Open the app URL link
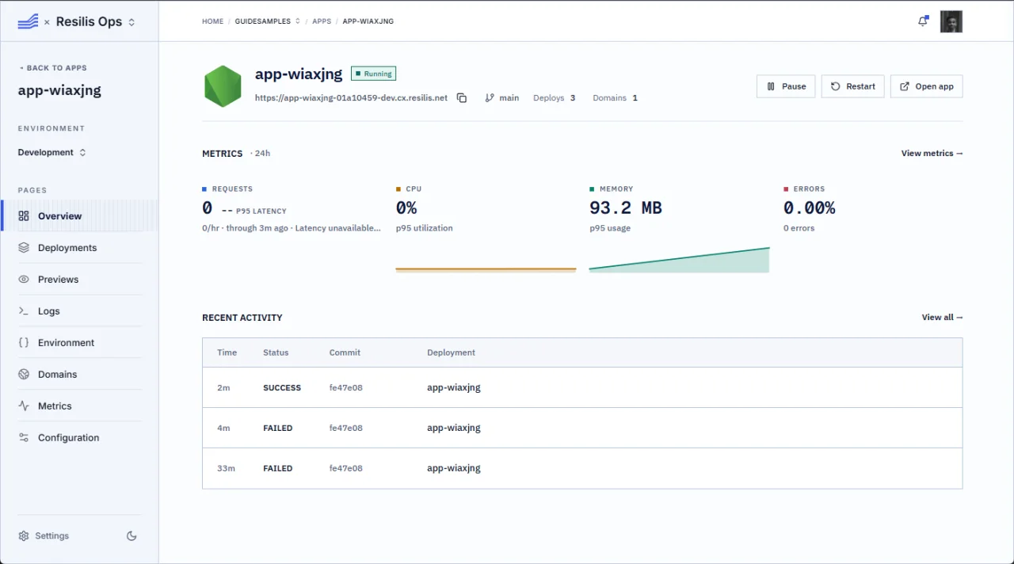The image size is (1014, 564). click(x=351, y=98)
